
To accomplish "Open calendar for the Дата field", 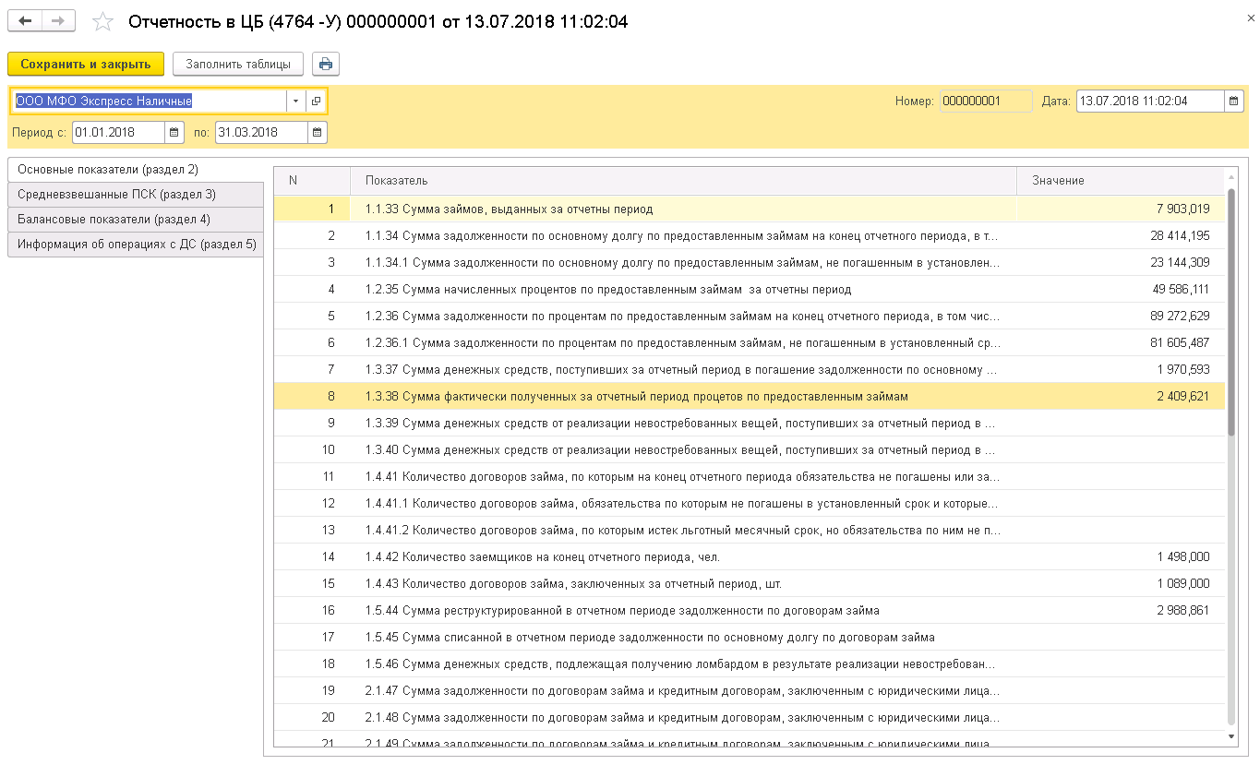I will 1234,102.
